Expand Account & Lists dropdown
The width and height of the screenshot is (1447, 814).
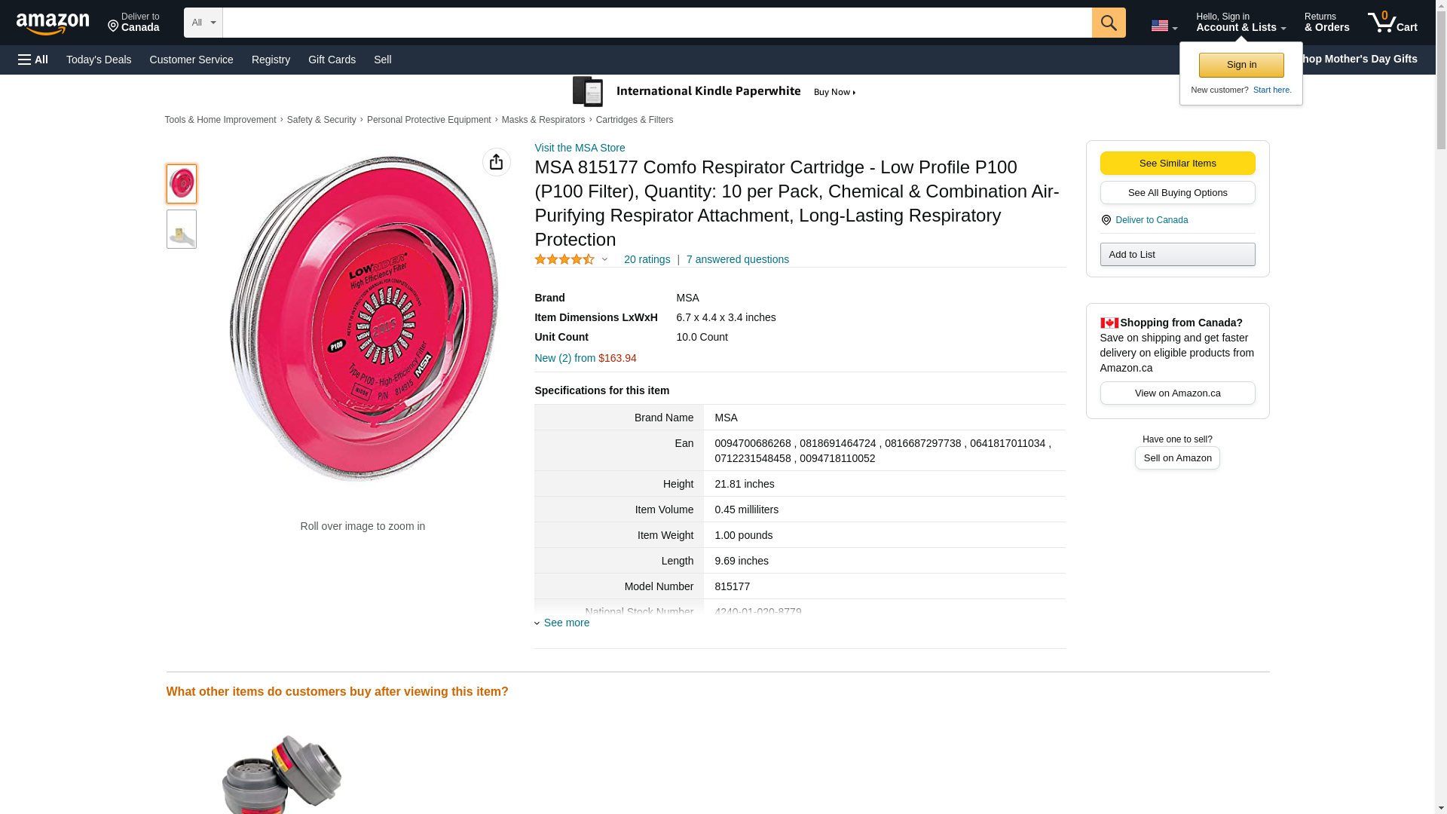click(x=1241, y=23)
